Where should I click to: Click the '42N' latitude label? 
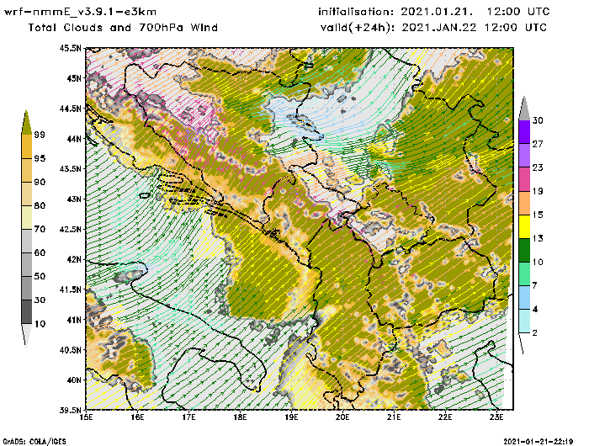tap(74, 259)
